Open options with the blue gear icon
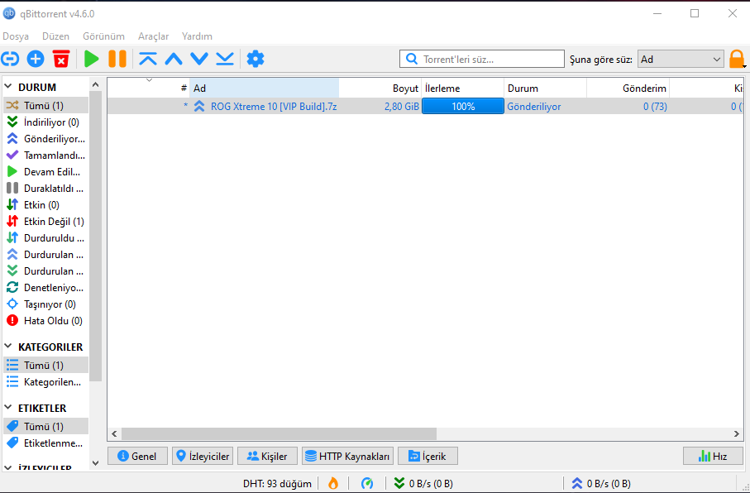This screenshot has width=750, height=493. pos(256,59)
